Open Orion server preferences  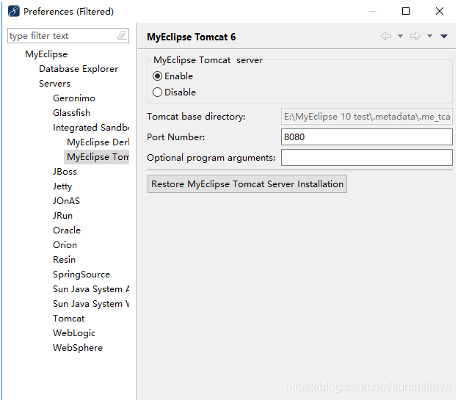(x=65, y=245)
